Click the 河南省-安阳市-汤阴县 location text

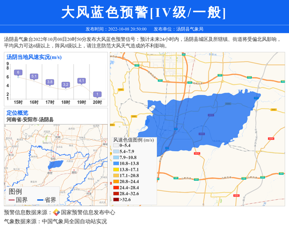click(x=30, y=119)
